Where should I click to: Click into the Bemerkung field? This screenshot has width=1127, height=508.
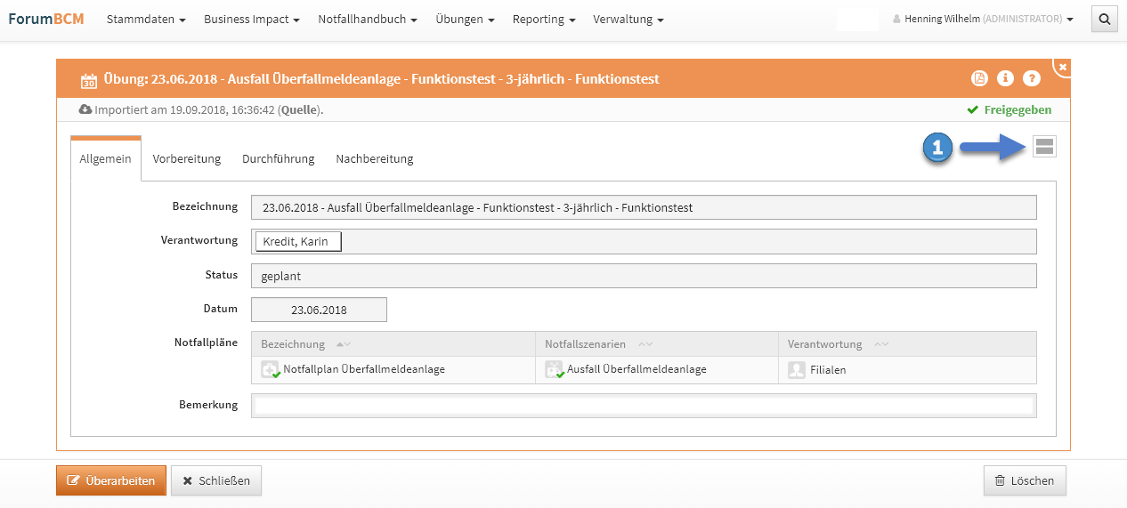click(x=644, y=406)
